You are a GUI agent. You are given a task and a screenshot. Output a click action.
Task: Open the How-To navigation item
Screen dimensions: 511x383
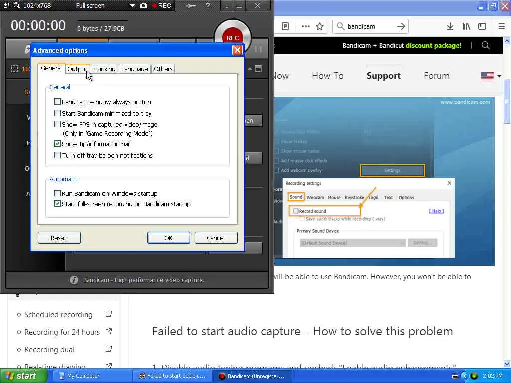point(328,76)
